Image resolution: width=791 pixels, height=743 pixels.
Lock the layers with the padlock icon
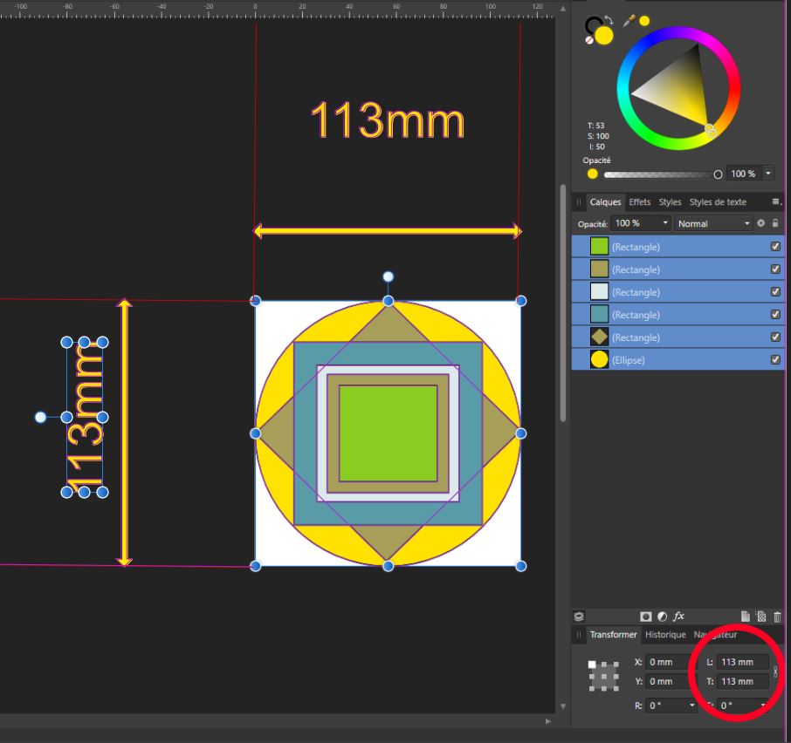pyautogui.click(x=775, y=222)
